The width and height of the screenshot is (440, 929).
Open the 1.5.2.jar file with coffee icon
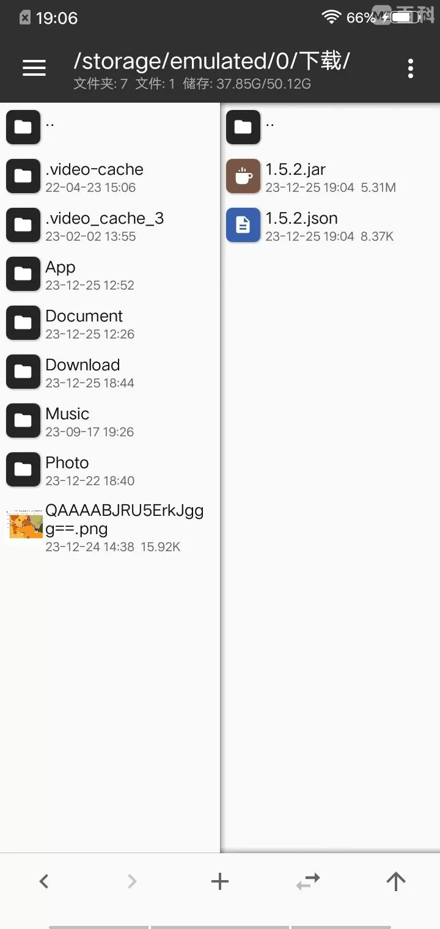[330, 176]
